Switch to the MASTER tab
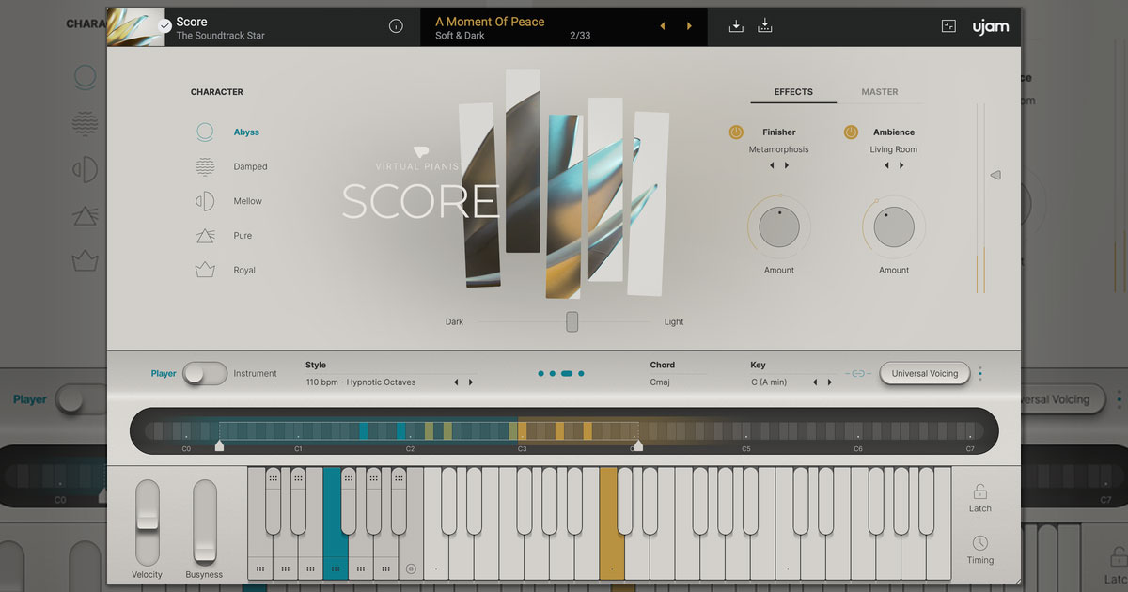The height and width of the screenshot is (592, 1128). coord(880,92)
